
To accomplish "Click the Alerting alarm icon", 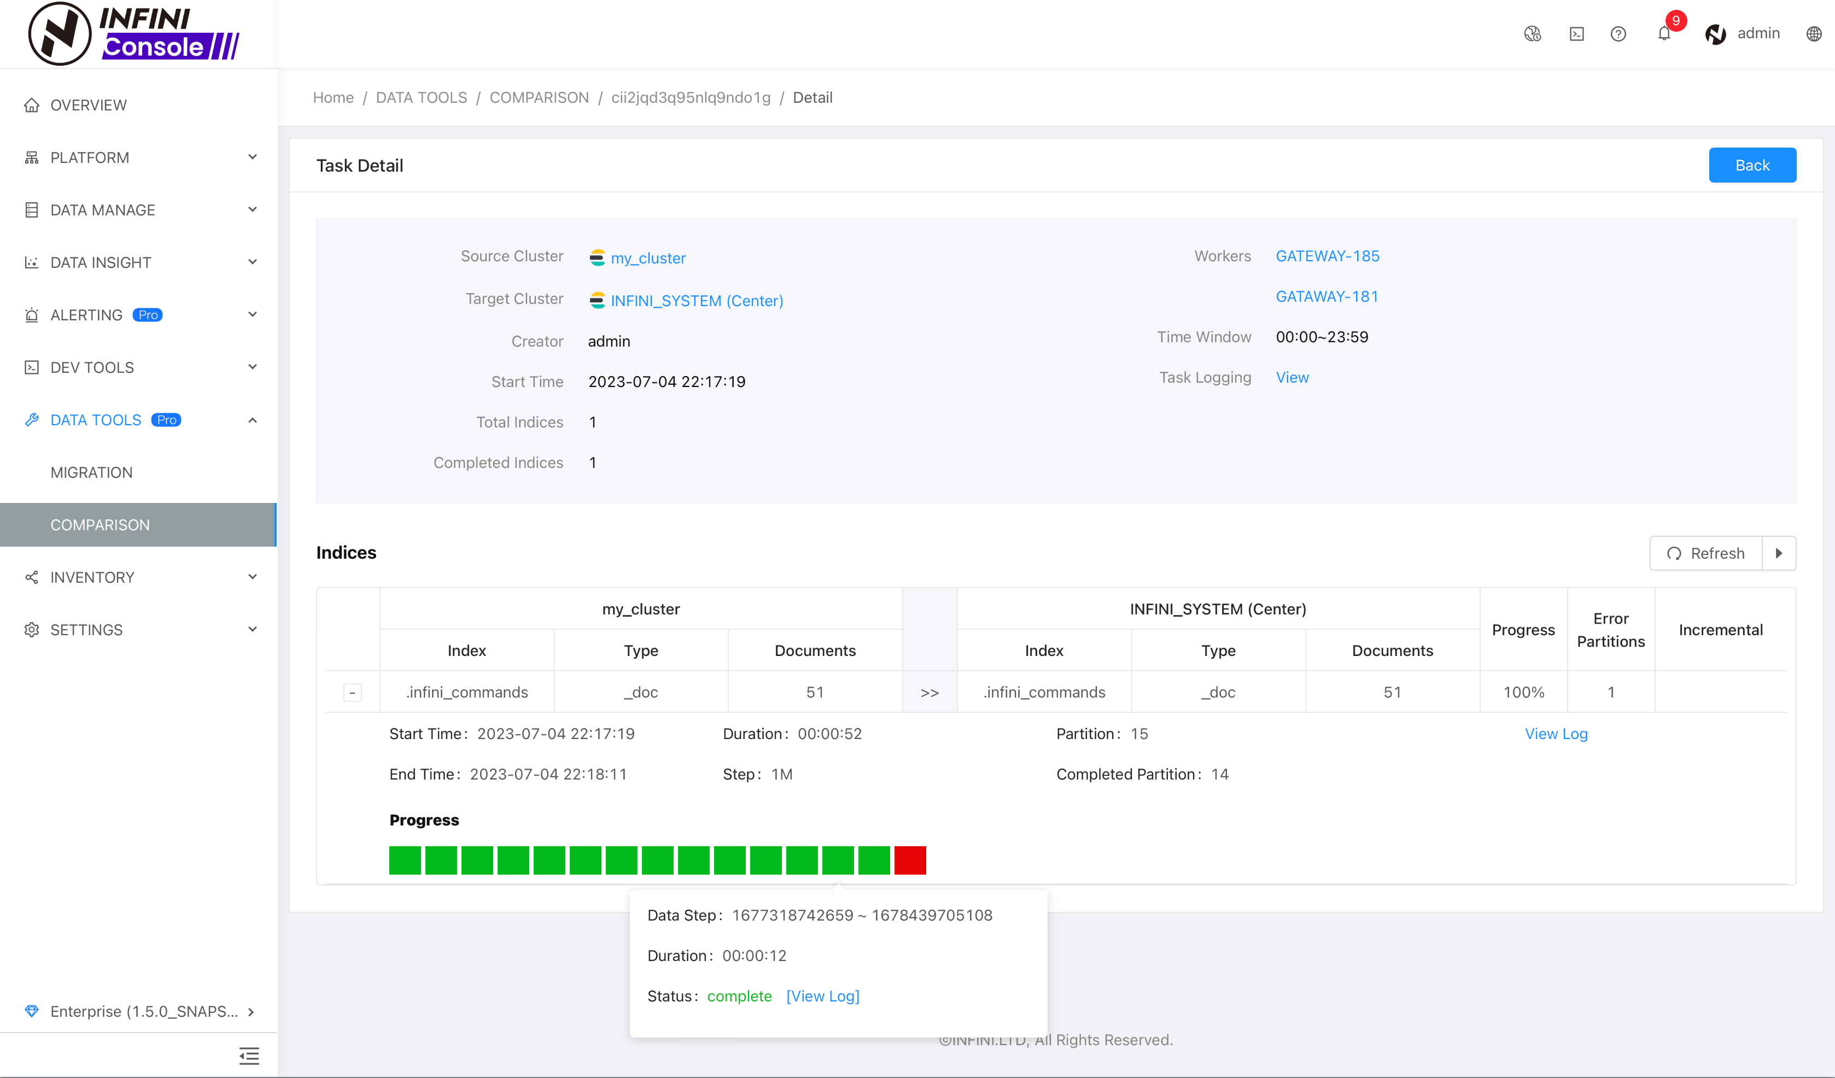I will [x=31, y=314].
